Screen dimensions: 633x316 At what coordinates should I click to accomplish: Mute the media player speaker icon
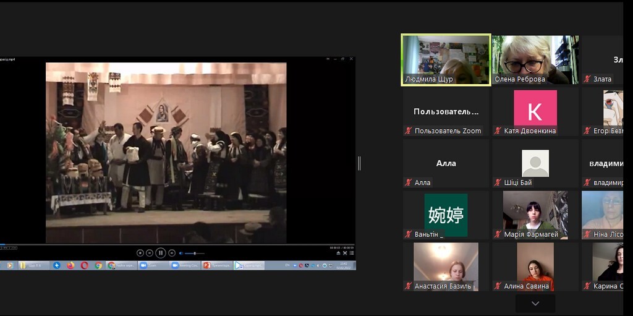[181, 254]
